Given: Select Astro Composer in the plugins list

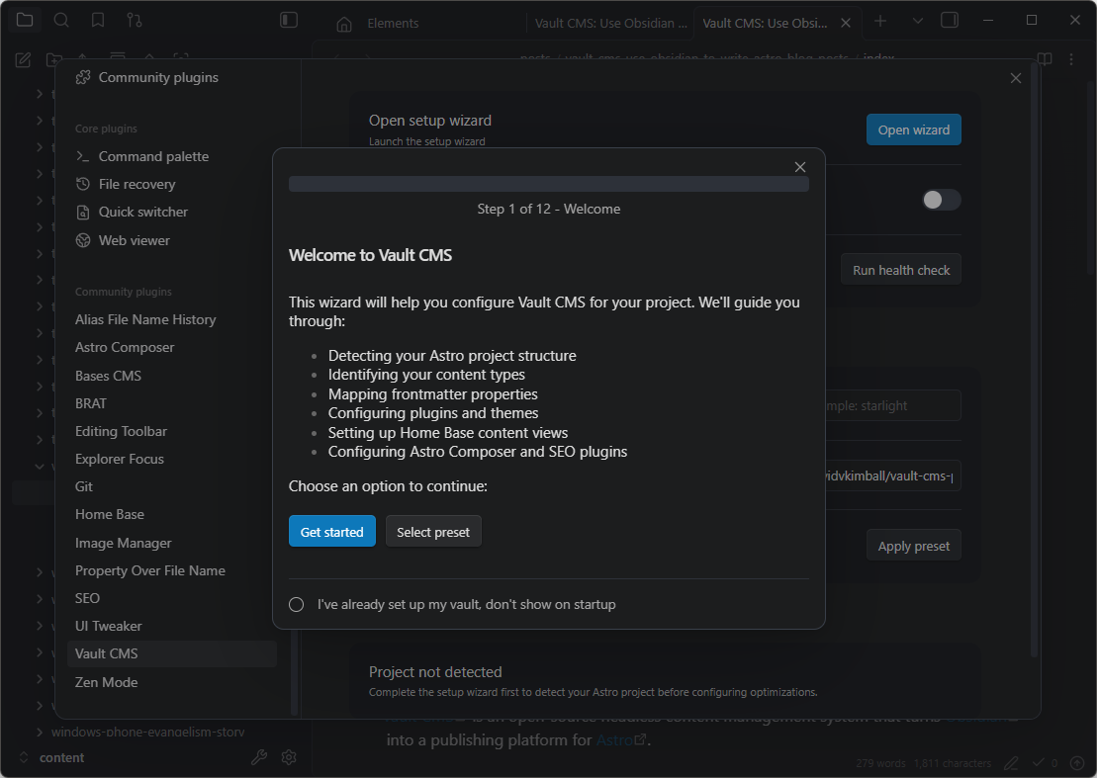Looking at the screenshot, I should point(127,347).
